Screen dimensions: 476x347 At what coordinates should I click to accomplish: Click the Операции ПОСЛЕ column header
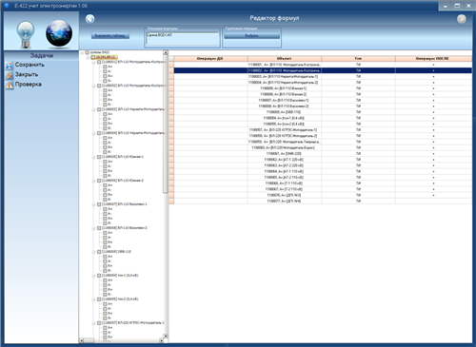pos(433,59)
